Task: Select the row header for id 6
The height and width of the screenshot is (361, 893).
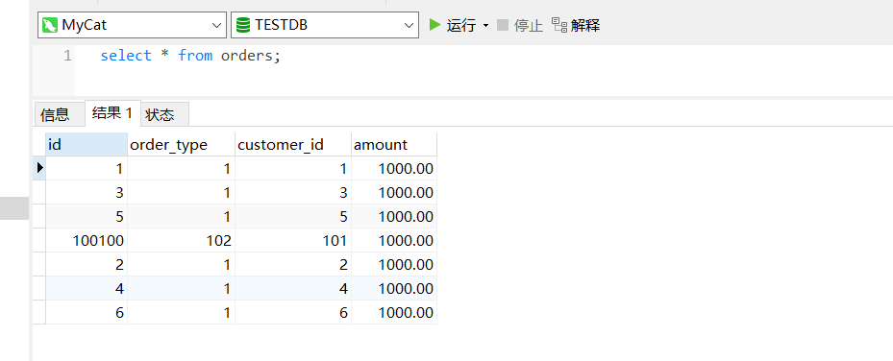Action: click(39, 312)
